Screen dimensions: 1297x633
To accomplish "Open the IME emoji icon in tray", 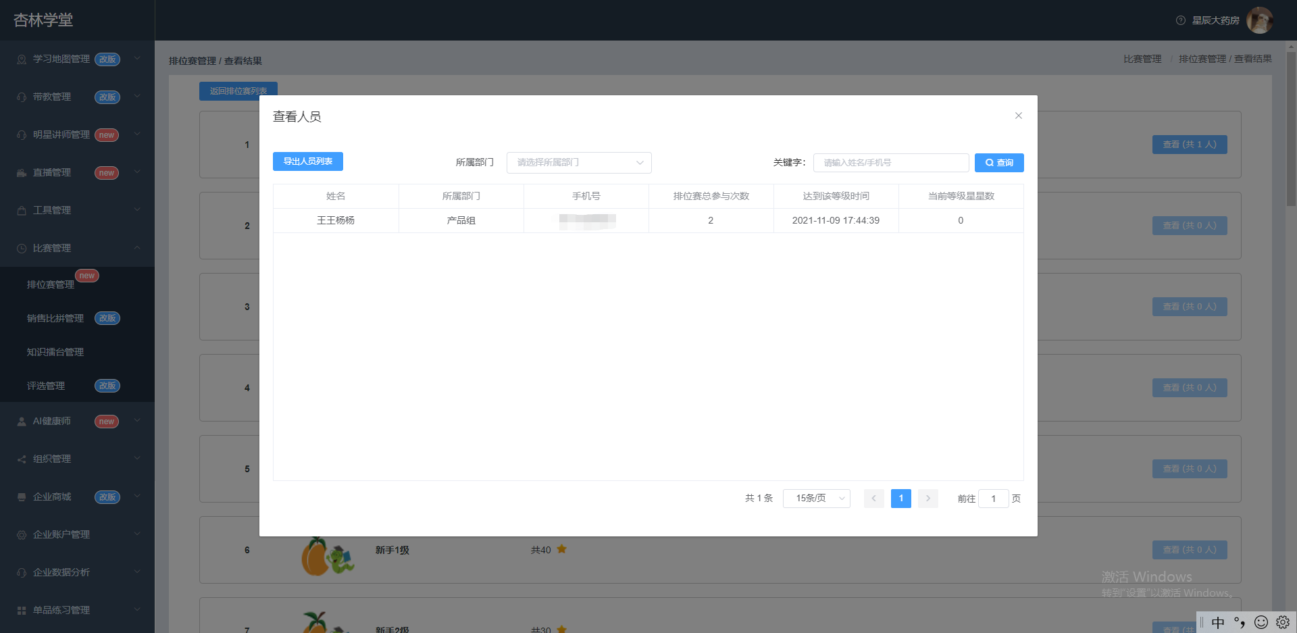I will click(1261, 622).
